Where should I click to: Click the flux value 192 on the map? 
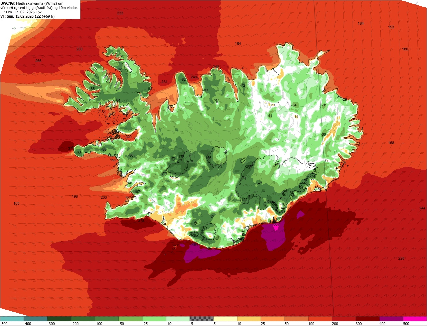pos(113,160)
